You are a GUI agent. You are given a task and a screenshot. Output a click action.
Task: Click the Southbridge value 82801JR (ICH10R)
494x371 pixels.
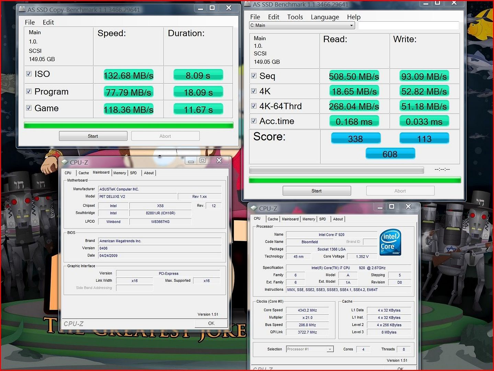160,213
